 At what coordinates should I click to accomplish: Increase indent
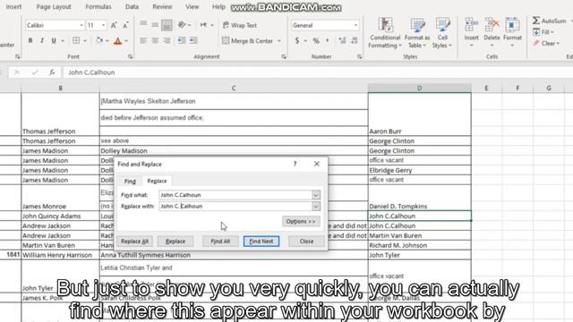click(193, 40)
